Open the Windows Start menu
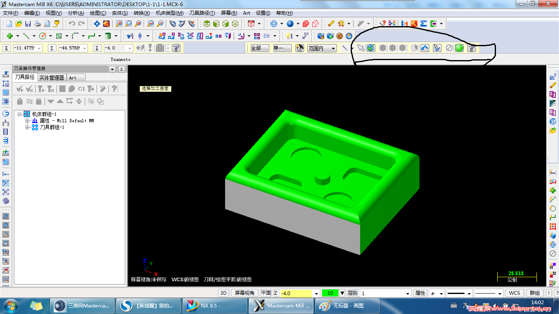 [x=10, y=305]
